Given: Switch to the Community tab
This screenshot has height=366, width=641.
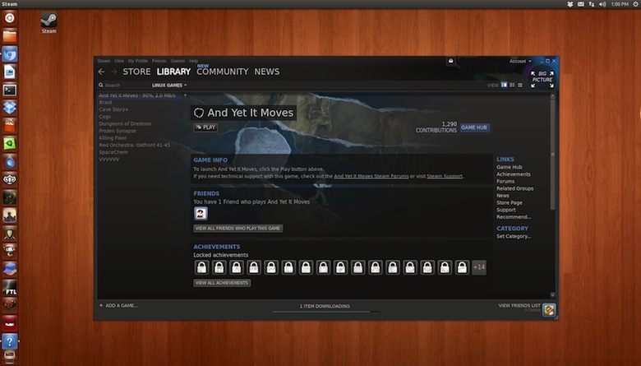Looking at the screenshot, I should pos(223,72).
